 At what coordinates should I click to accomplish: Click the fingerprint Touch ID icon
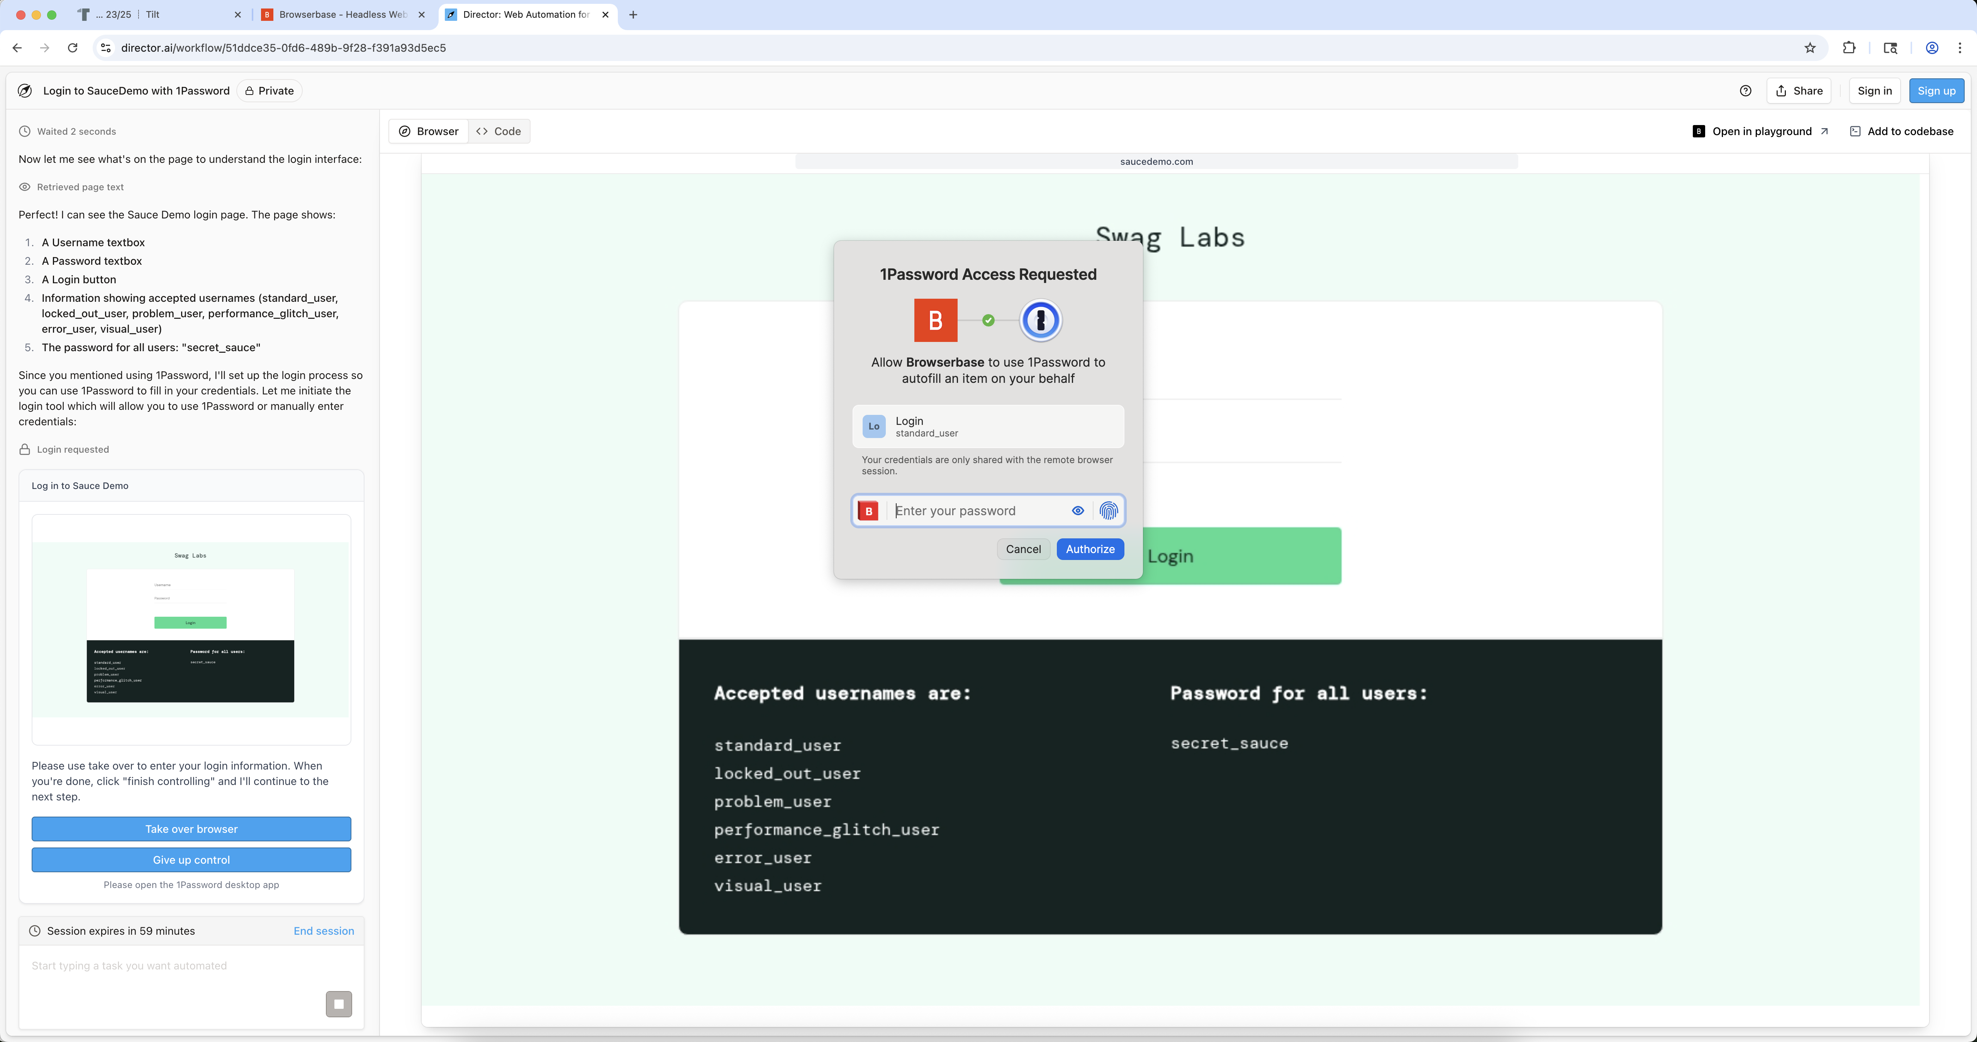point(1108,511)
